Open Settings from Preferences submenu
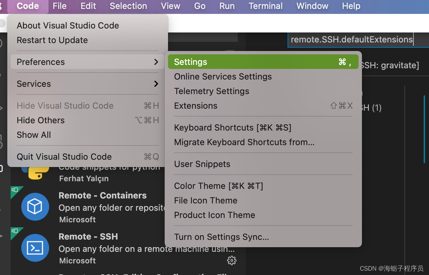Image resolution: width=429 pixels, height=275 pixels. click(x=263, y=62)
